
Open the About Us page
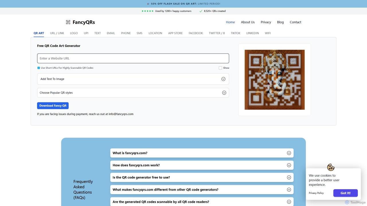point(248,22)
